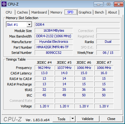Image resolution: width=125 pixels, height=124 pixels.
Task: Click the Tools button
Action: tap(61, 119)
